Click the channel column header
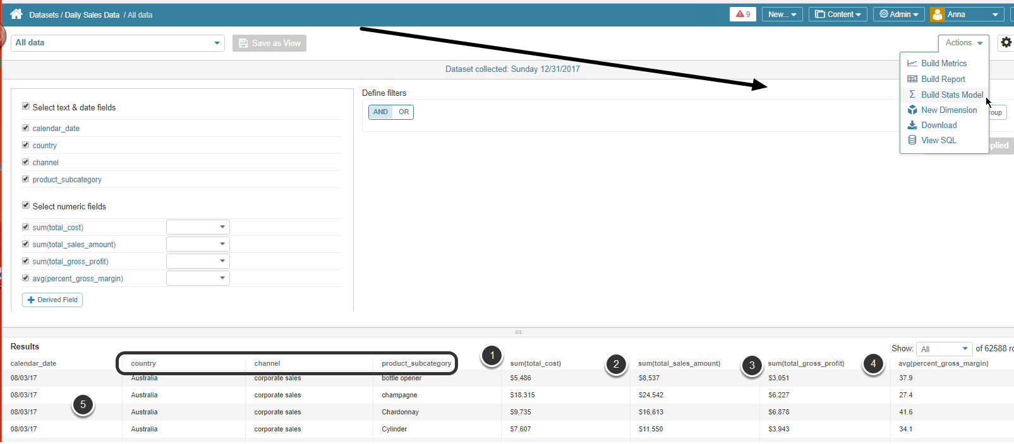The height and width of the screenshot is (444, 1014). click(267, 363)
